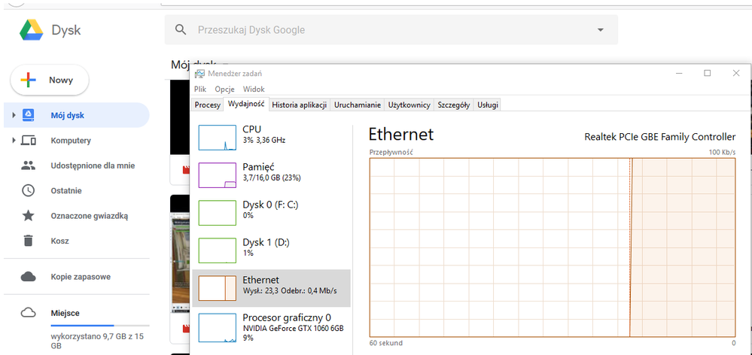The height and width of the screenshot is (355, 752).
Task: Switch to the Procesy tab
Action: click(207, 105)
